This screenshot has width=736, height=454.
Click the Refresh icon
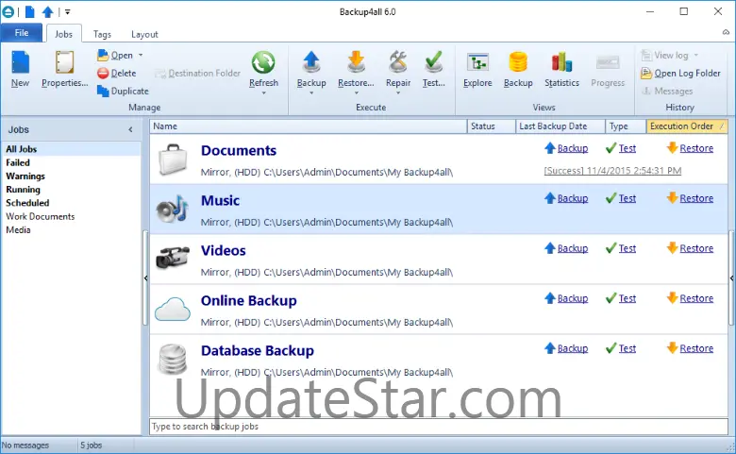click(x=263, y=62)
